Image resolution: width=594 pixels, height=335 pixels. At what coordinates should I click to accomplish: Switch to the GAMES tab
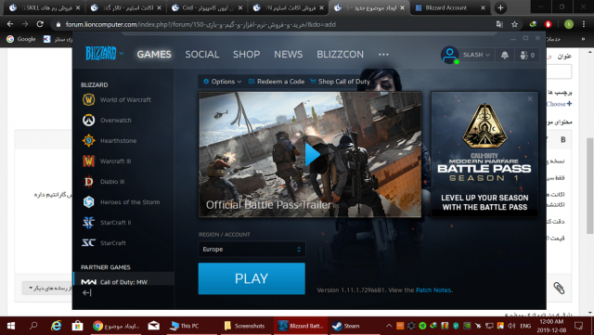coord(154,55)
